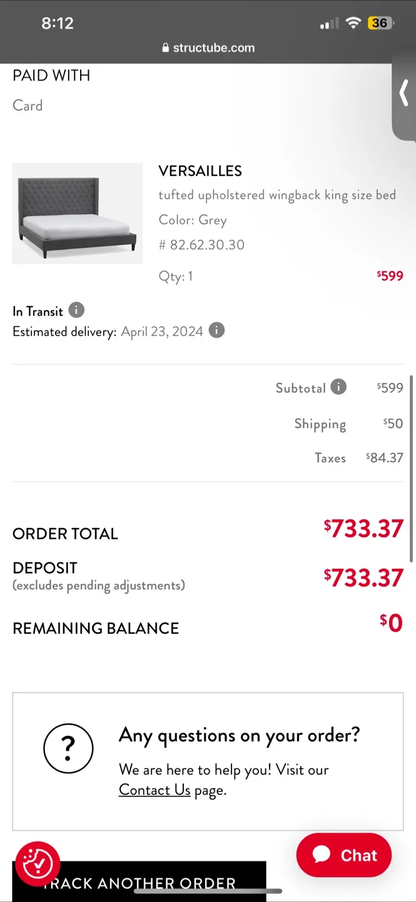The width and height of the screenshot is (416, 902).
Task: Click the page scrollbar on the right edge
Action: pyautogui.click(x=411, y=469)
